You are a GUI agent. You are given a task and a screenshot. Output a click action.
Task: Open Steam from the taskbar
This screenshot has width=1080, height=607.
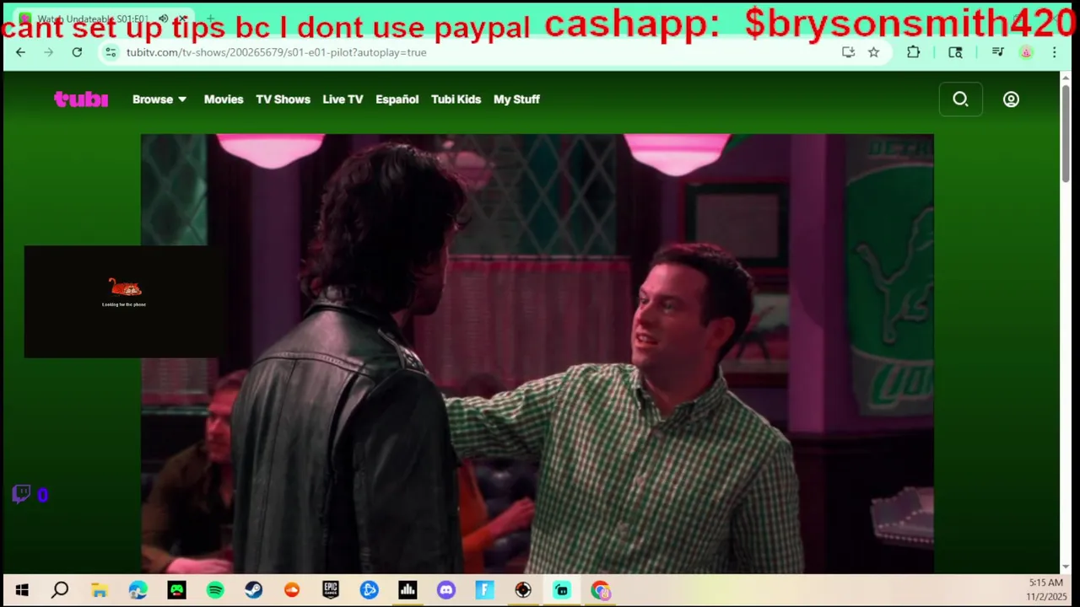(253, 590)
